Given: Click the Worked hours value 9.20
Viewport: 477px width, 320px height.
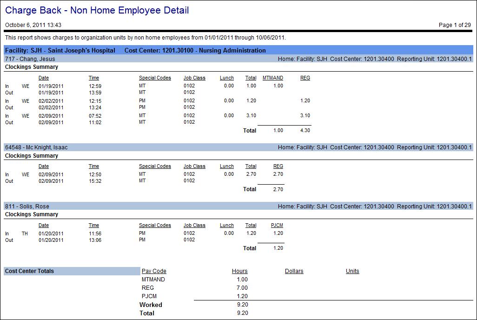Looking at the screenshot, I should (242, 305).
